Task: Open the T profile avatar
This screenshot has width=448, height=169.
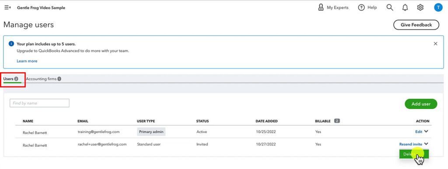Action: tap(438, 7)
